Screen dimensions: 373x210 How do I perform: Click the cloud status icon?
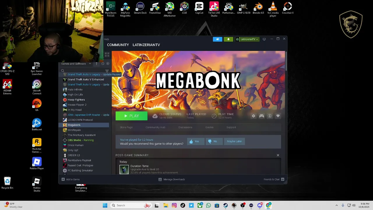[x=155, y=116]
